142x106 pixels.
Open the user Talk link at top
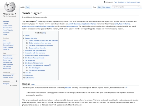pyautogui.click(x=115, y=2)
